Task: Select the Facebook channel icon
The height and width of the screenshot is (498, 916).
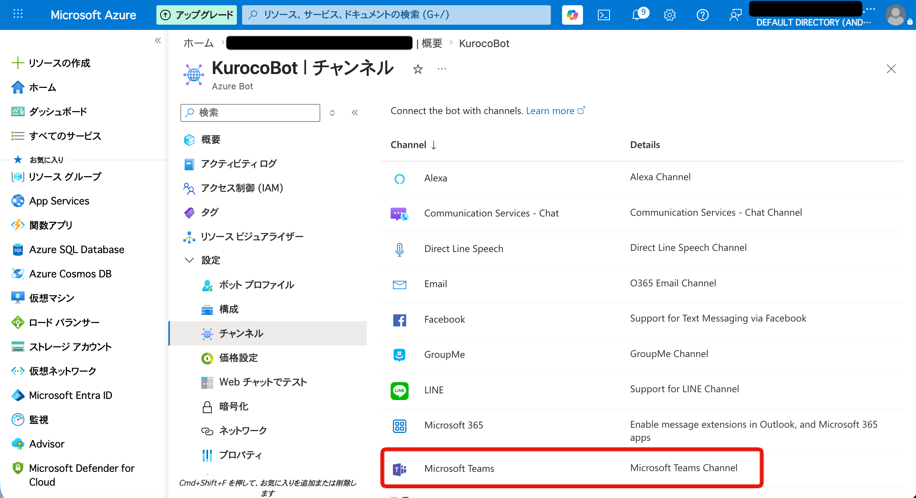Action: click(400, 320)
